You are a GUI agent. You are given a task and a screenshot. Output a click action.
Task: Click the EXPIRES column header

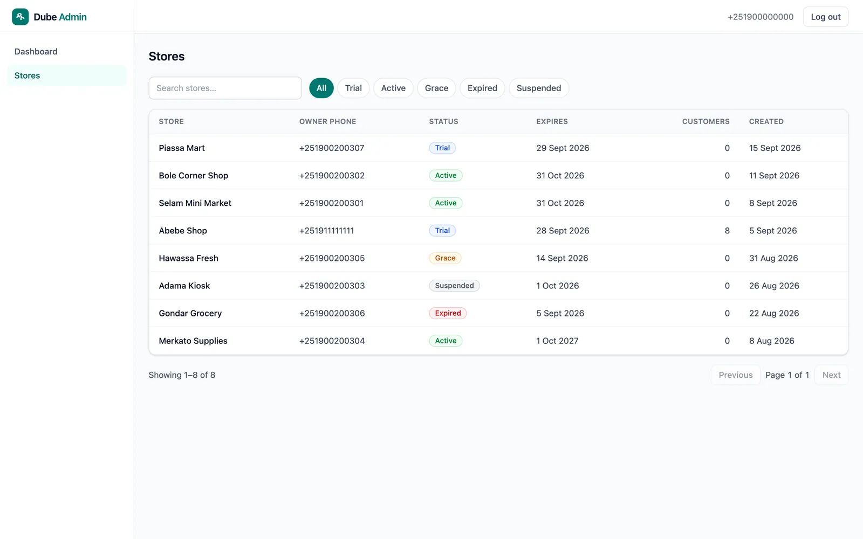tap(552, 121)
